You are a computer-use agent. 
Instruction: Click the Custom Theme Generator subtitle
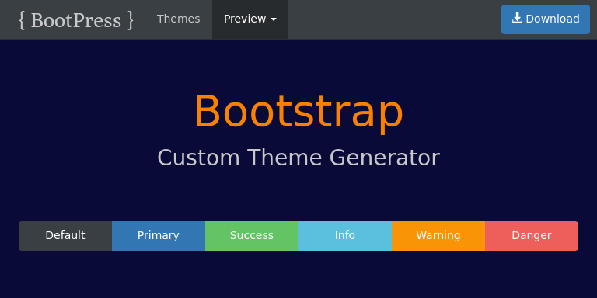point(298,158)
